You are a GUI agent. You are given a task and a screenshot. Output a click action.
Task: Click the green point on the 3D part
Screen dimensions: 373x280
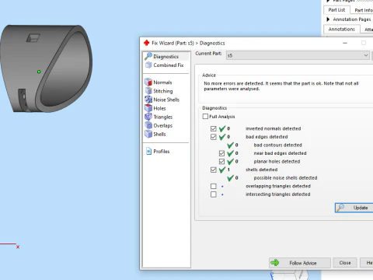pos(39,72)
